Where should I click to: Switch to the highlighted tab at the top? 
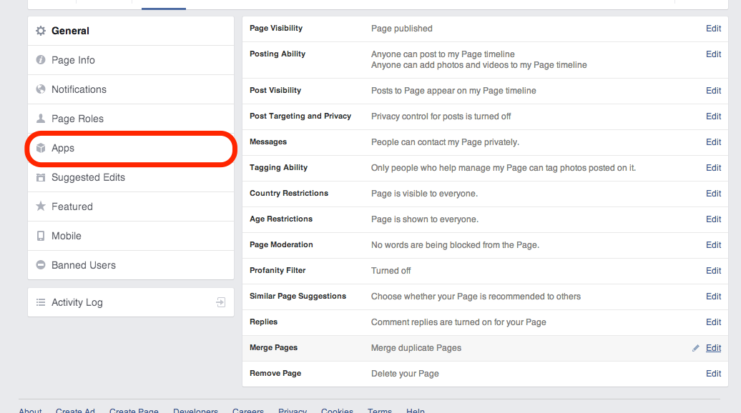click(x=162, y=4)
